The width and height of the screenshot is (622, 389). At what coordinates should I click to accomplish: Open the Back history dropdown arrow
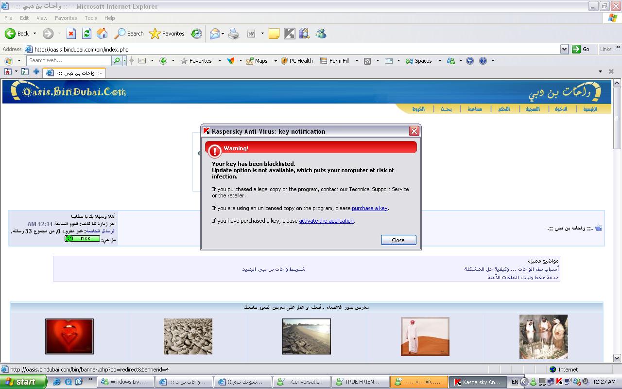[35, 34]
